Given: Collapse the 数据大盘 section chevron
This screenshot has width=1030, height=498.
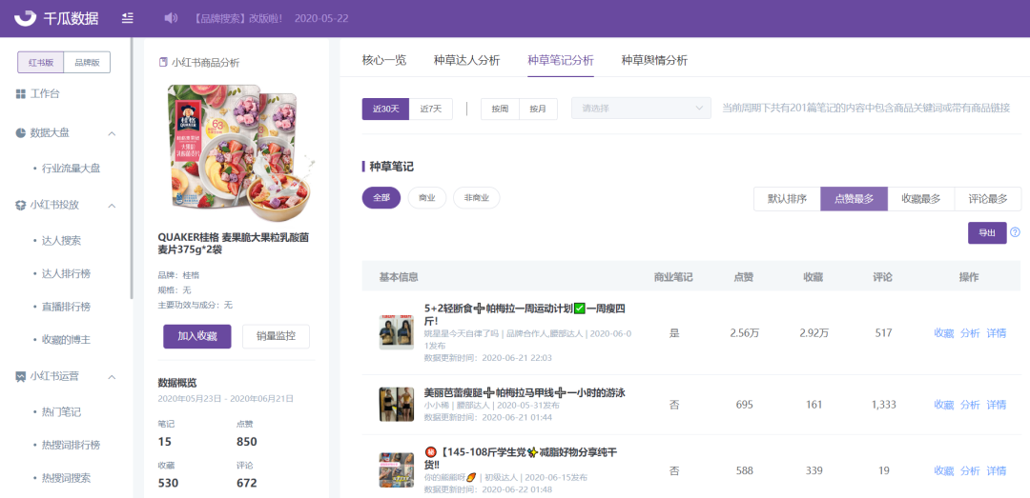Looking at the screenshot, I should coord(112,133).
